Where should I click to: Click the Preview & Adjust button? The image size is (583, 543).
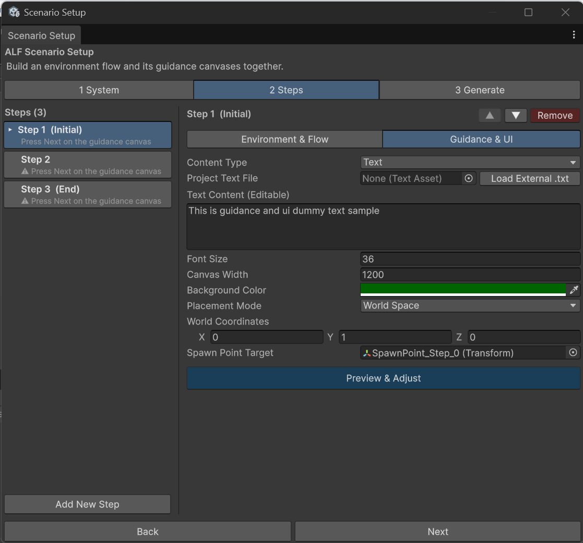tap(383, 378)
